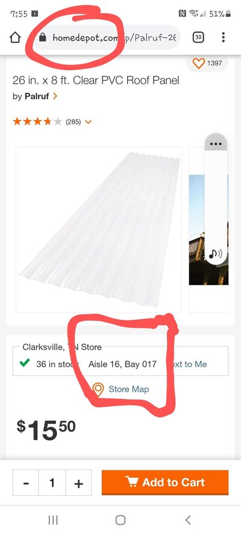The width and height of the screenshot is (241, 535).
Task: Tap the browser home icon
Action: click(15, 37)
